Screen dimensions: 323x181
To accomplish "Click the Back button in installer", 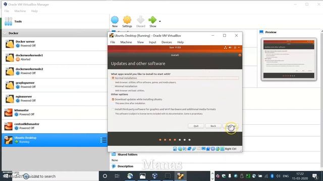I will coord(213,126).
